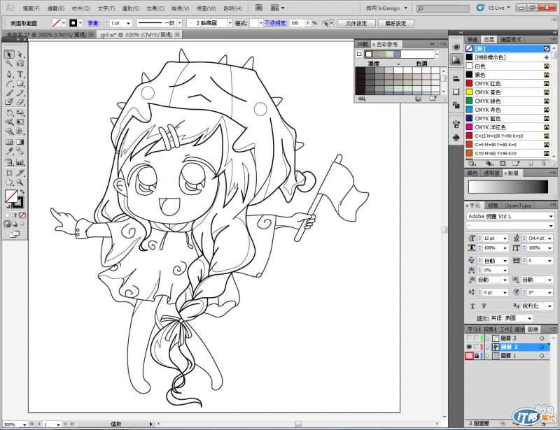Screen dimensions: 560x430
Task: Select the Magic Wand tool
Action: tap(9, 64)
